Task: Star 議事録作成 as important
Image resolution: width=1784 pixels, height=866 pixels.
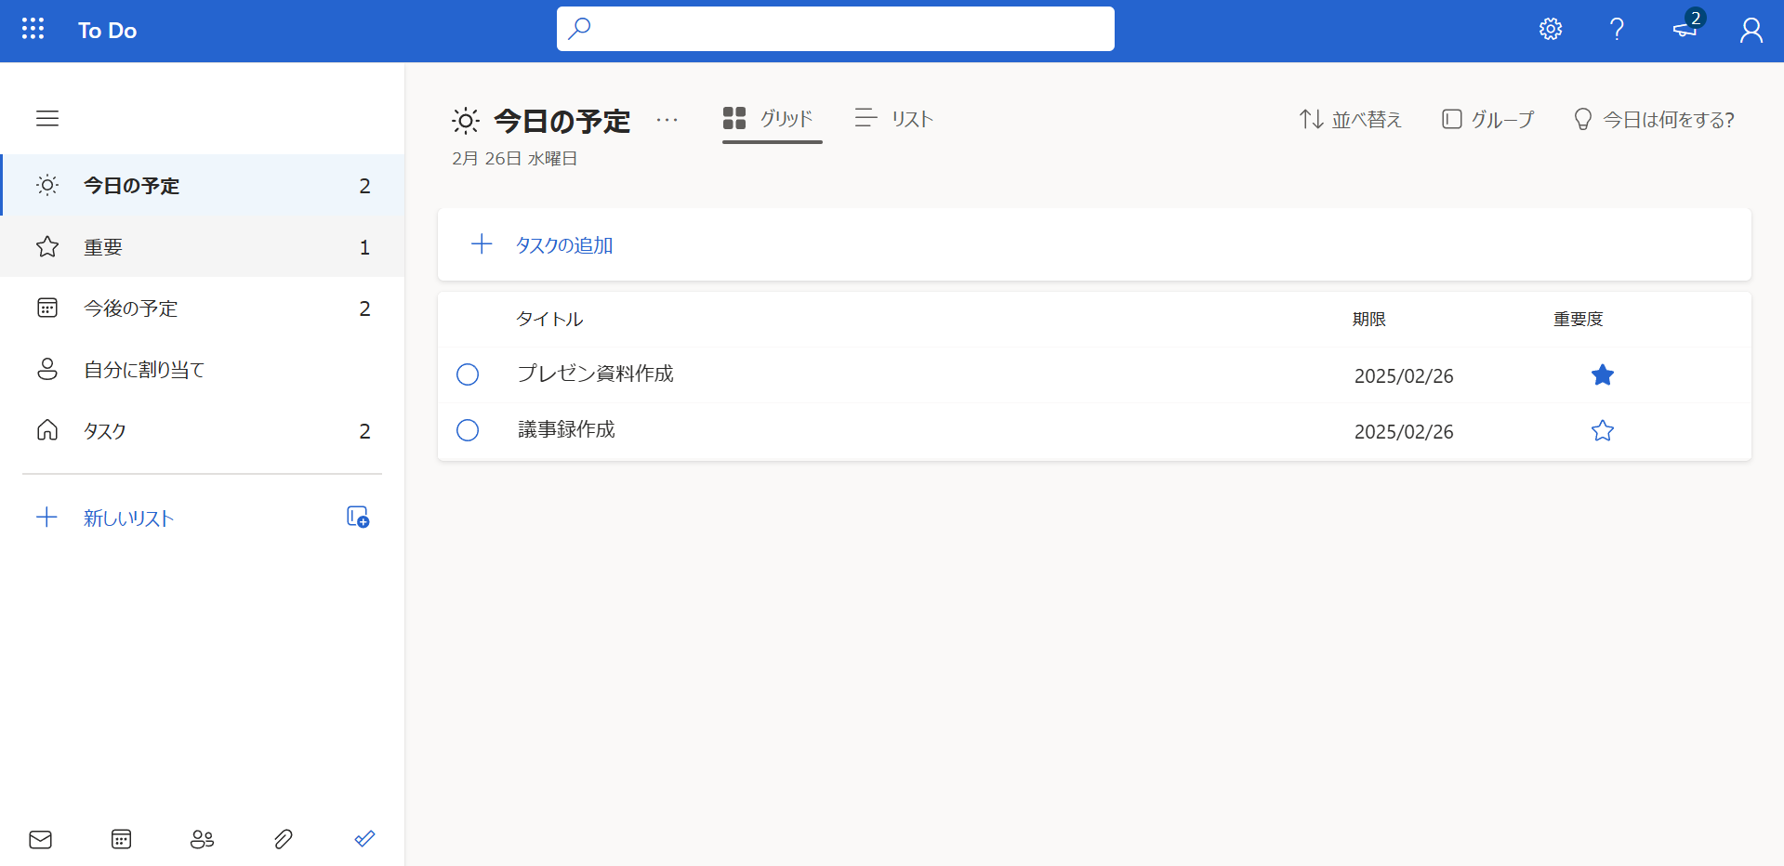Action: pyautogui.click(x=1602, y=430)
